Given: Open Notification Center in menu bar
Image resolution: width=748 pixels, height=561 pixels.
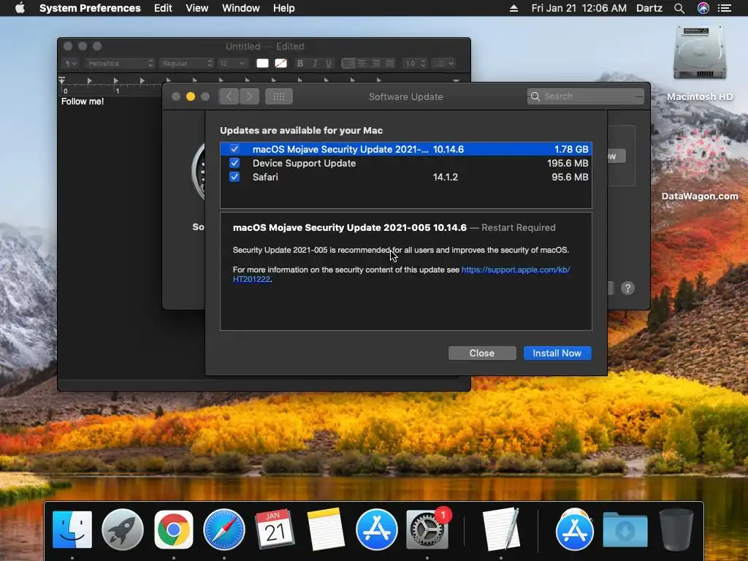Looking at the screenshot, I should pyautogui.click(x=725, y=8).
